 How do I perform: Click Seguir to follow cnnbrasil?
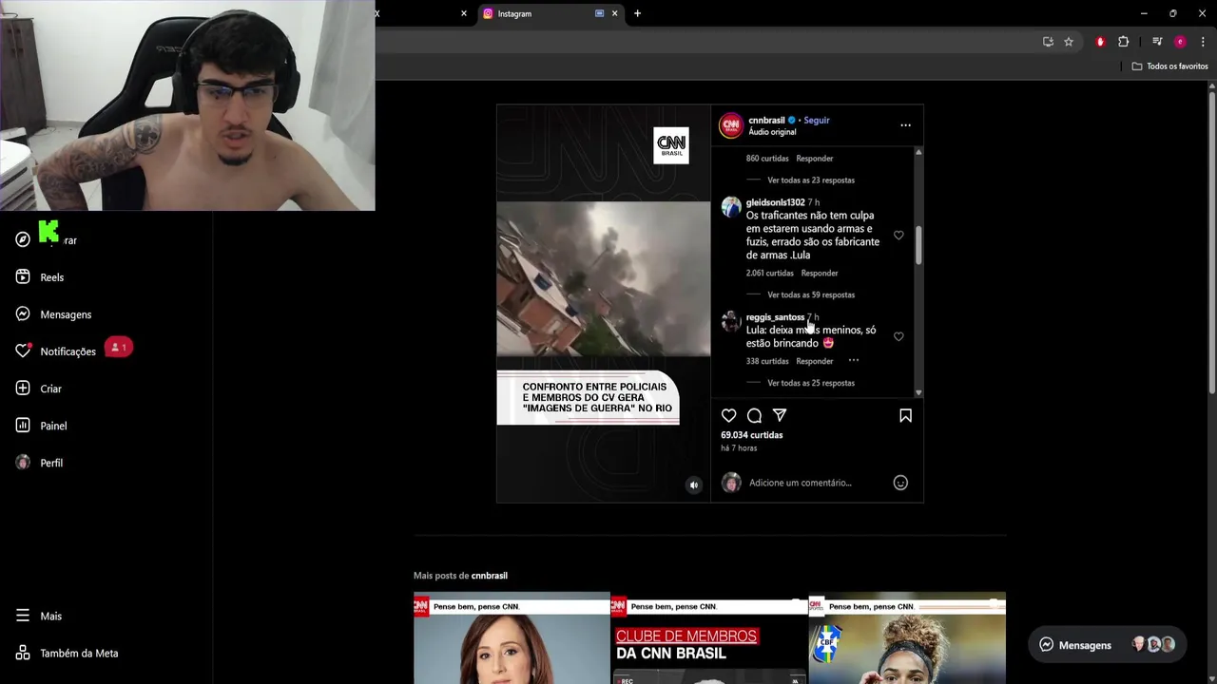pyautogui.click(x=817, y=121)
